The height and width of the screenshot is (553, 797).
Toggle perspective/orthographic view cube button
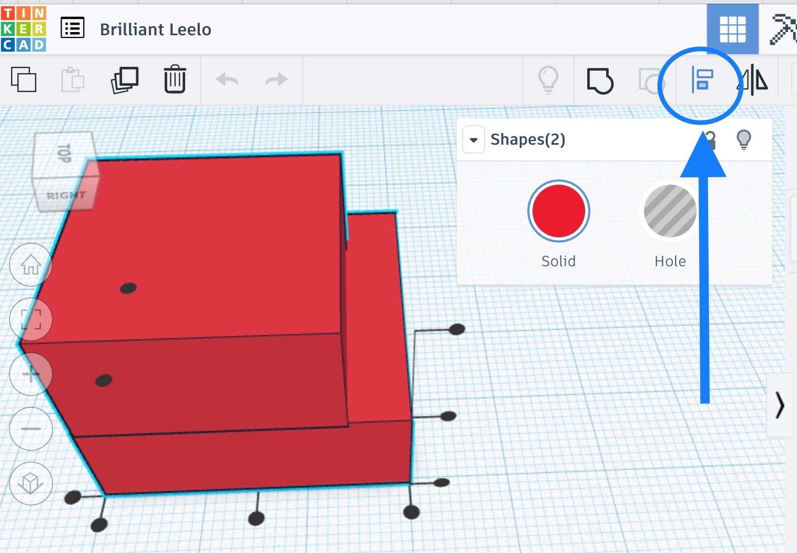click(31, 484)
